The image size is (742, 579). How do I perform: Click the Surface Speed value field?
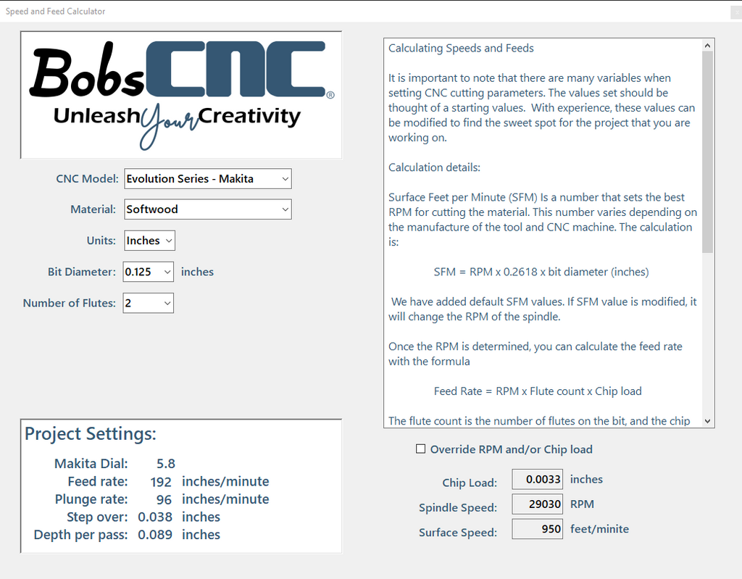pyautogui.click(x=537, y=529)
